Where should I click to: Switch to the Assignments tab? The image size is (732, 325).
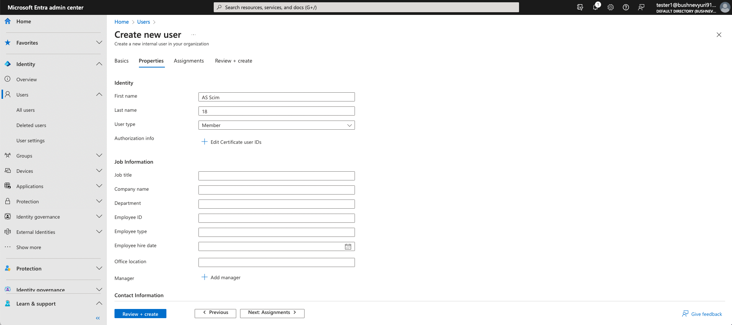189,61
